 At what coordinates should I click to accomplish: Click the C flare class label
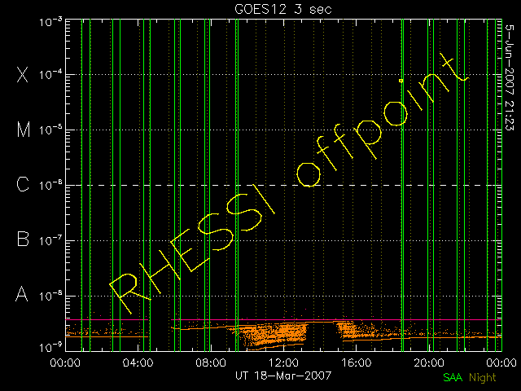pos(23,185)
